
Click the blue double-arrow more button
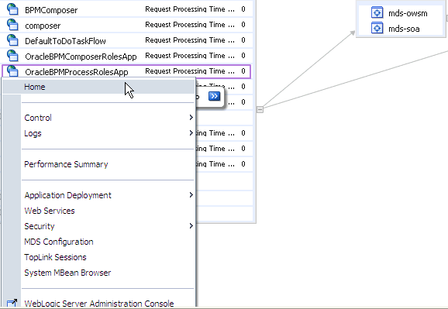(214, 96)
